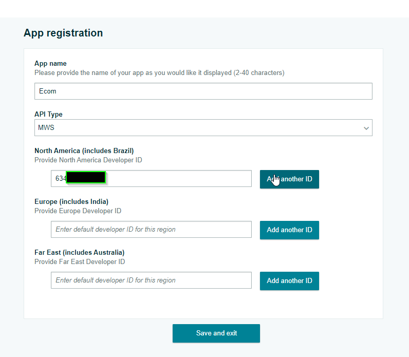Click the Europe (includes India) label

tap(71, 201)
